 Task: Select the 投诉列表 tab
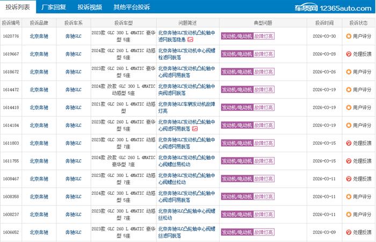tap(17, 8)
